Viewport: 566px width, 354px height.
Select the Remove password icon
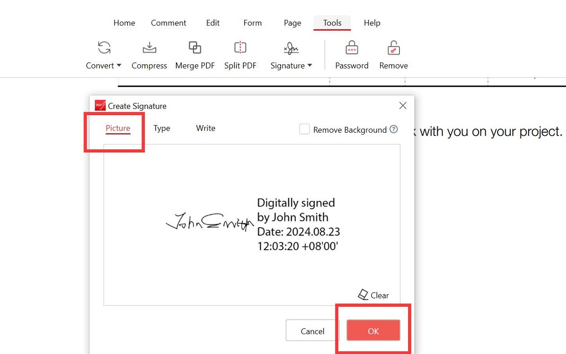393,47
